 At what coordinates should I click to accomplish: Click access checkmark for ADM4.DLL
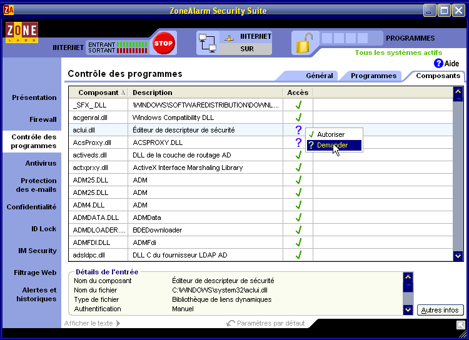[298, 205]
